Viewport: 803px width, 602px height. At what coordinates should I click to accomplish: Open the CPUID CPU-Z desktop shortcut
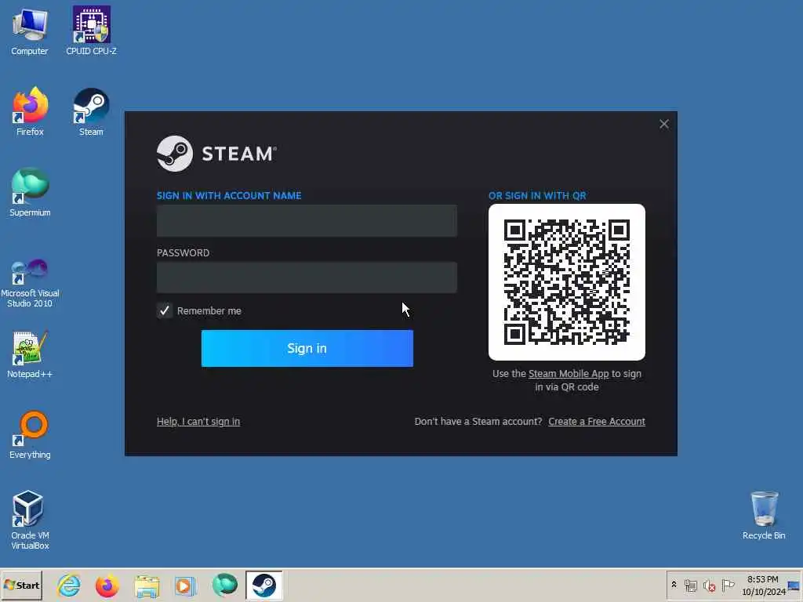tap(91, 31)
